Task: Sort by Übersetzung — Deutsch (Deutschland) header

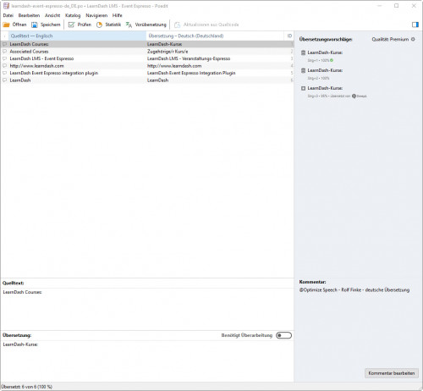Action: point(215,36)
